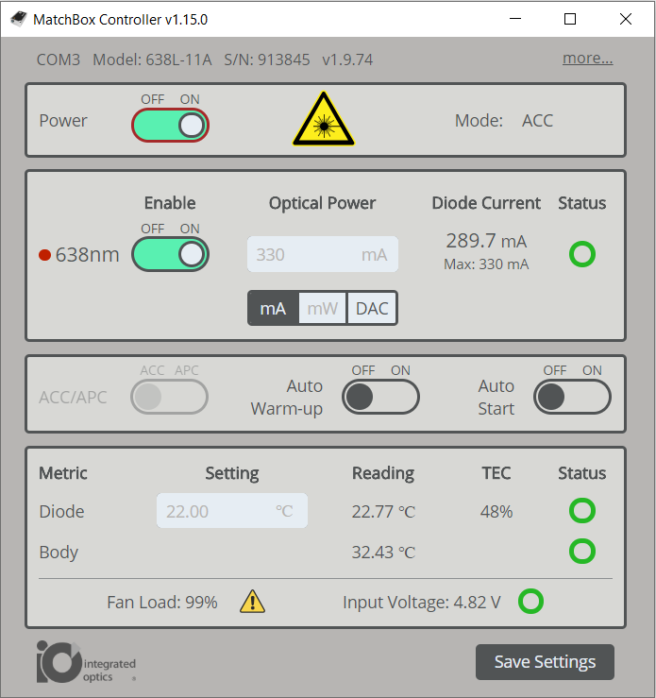The image size is (656, 698).
Task: Click the red dot beside 638nm
Action: pyautogui.click(x=45, y=255)
